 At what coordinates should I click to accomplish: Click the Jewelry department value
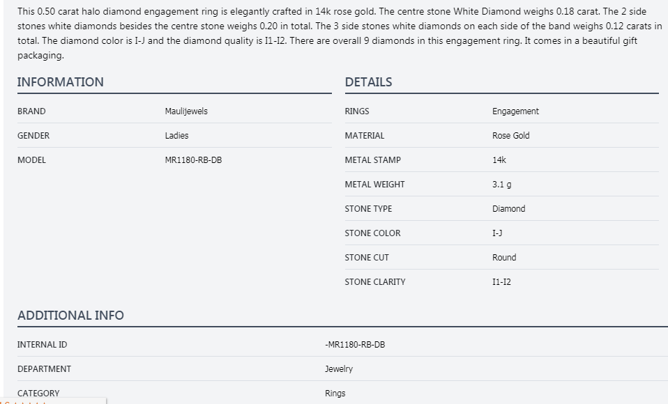339,369
